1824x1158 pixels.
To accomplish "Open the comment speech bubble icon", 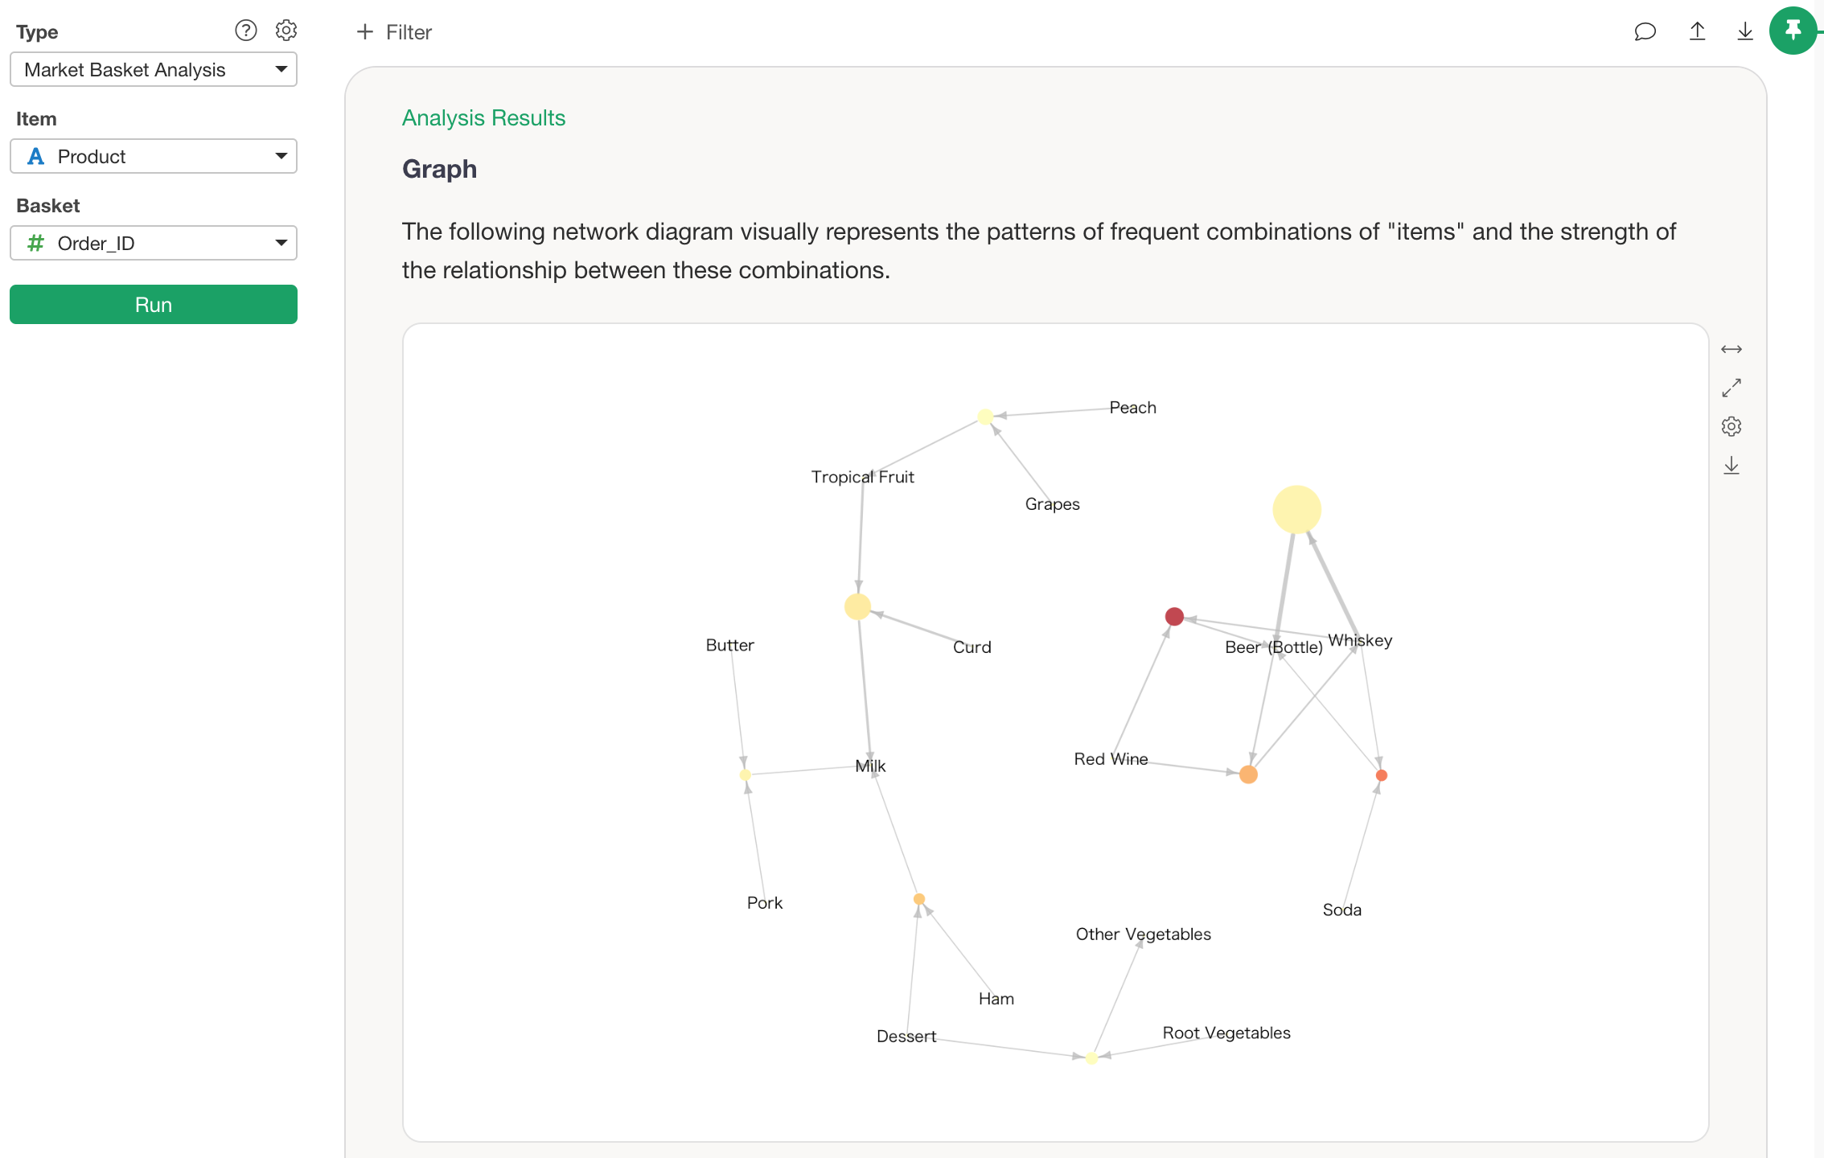I will click(1645, 31).
